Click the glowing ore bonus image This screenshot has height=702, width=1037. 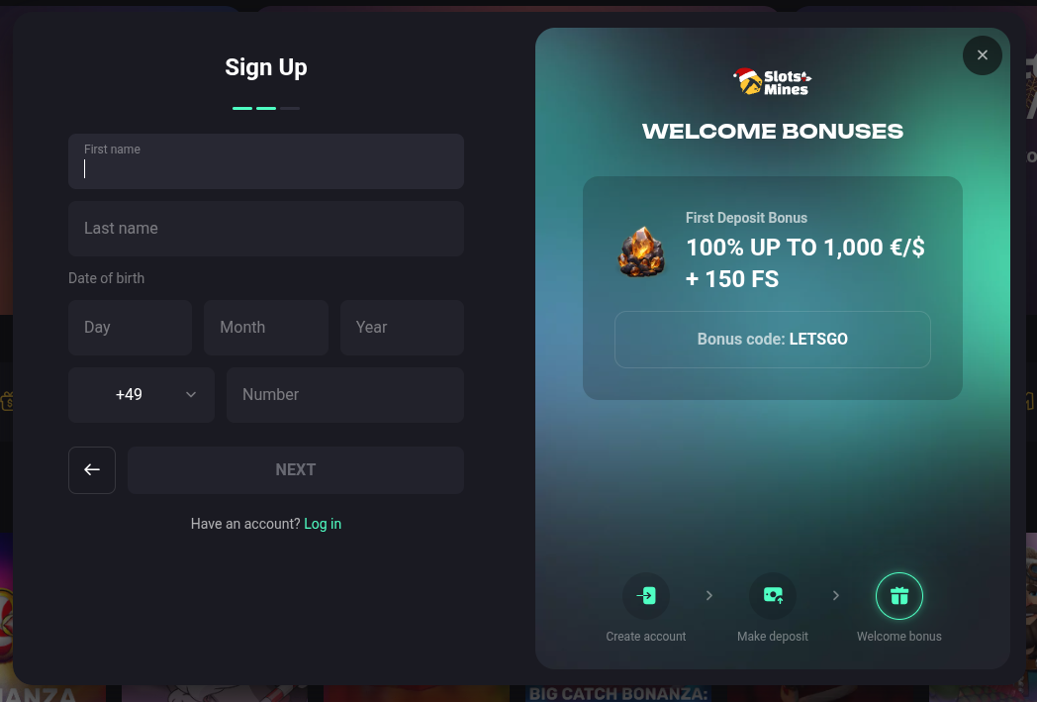point(641,251)
